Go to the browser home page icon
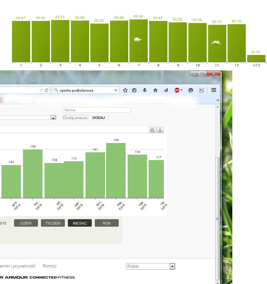 click(x=155, y=90)
